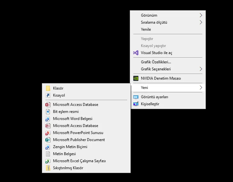
Task: Click the NVIDIA Denetim Masası icon
Action: [x=136, y=78]
